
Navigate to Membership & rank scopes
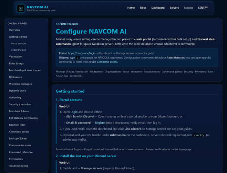pos(25,70)
